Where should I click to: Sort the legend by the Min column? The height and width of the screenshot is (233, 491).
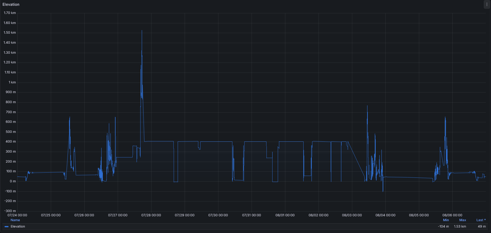pyautogui.click(x=446, y=220)
